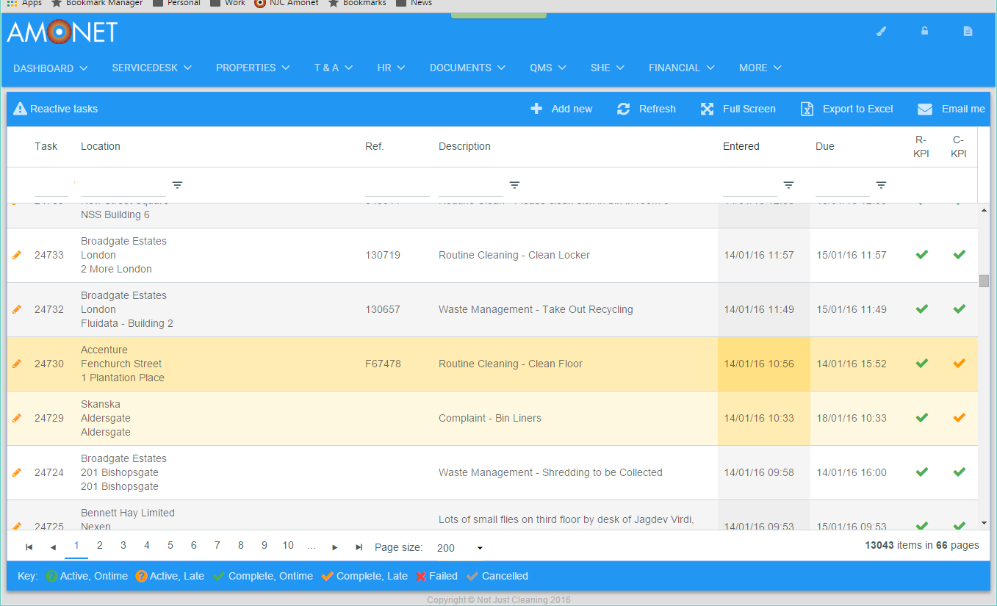This screenshot has height=606, width=997.
Task: Sort by the Entered column header
Action: click(741, 146)
